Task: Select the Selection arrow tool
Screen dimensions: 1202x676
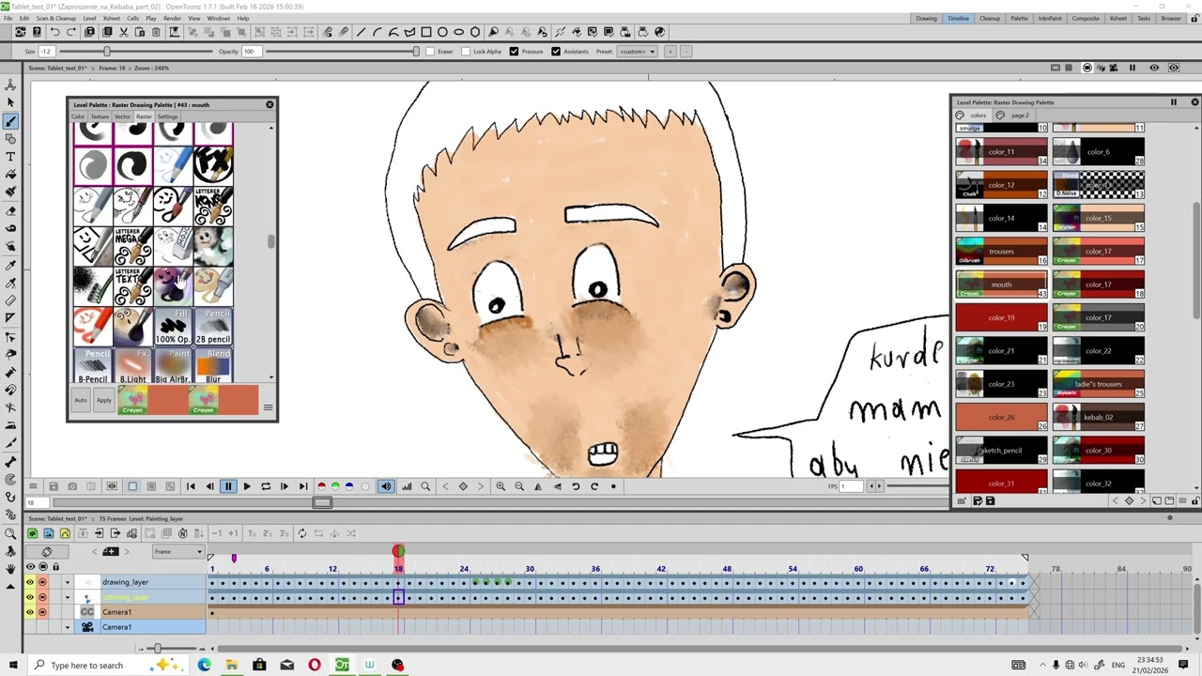Action: [x=10, y=103]
